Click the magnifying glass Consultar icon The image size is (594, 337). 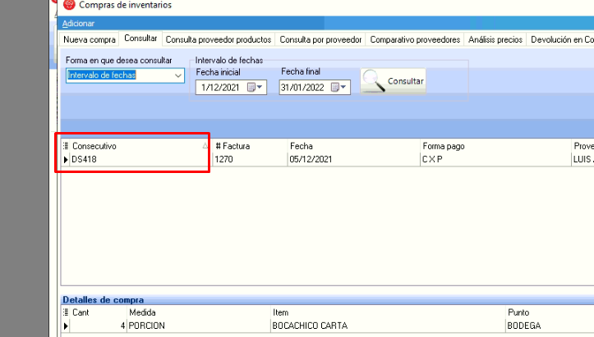pos(374,80)
